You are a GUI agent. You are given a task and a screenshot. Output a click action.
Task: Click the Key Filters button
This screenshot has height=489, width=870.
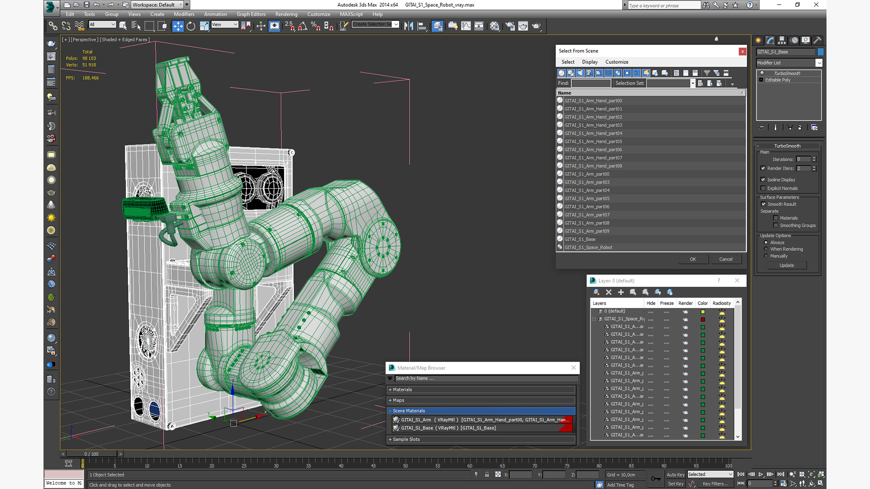[x=715, y=484]
